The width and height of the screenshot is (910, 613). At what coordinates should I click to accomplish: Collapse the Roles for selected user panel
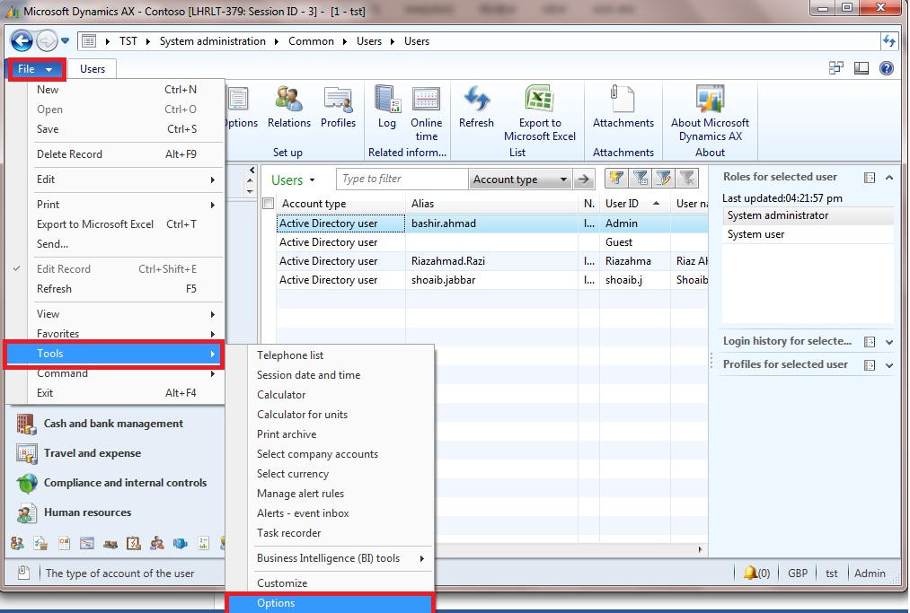coord(889,178)
